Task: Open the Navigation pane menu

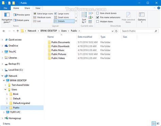Action: 7,17
